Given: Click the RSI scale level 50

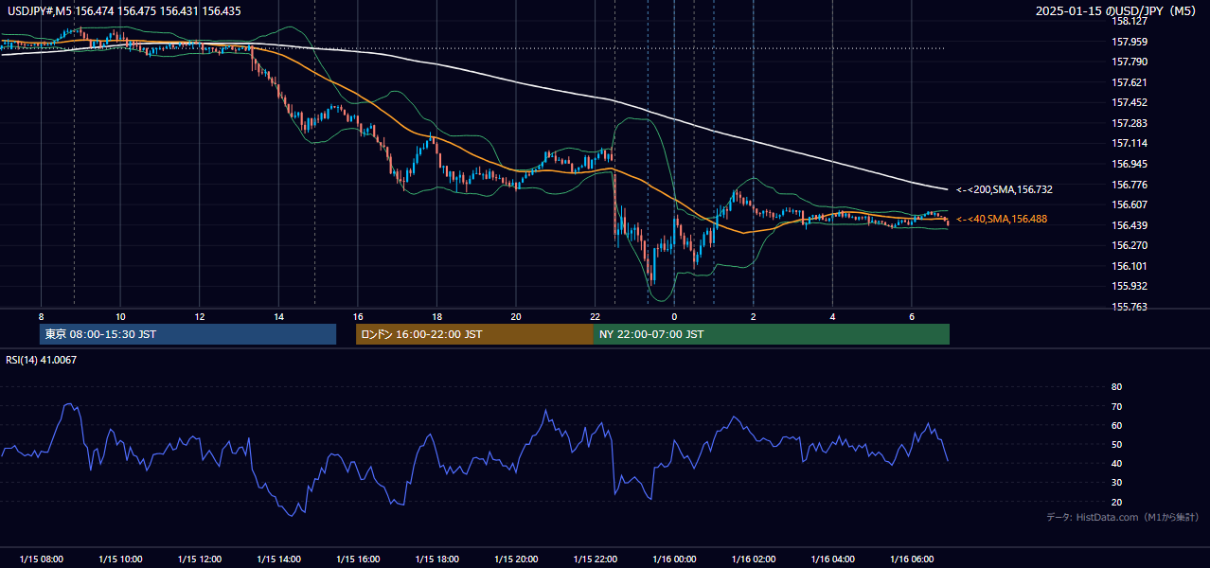Looking at the screenshot, I should (x=1117, y=444).
